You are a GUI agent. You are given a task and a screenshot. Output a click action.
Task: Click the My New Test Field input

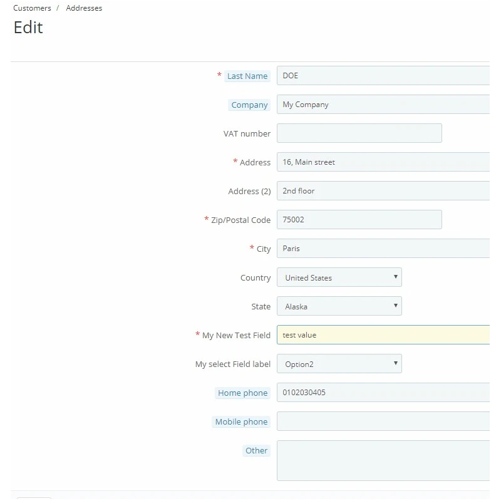coord(383,334)
